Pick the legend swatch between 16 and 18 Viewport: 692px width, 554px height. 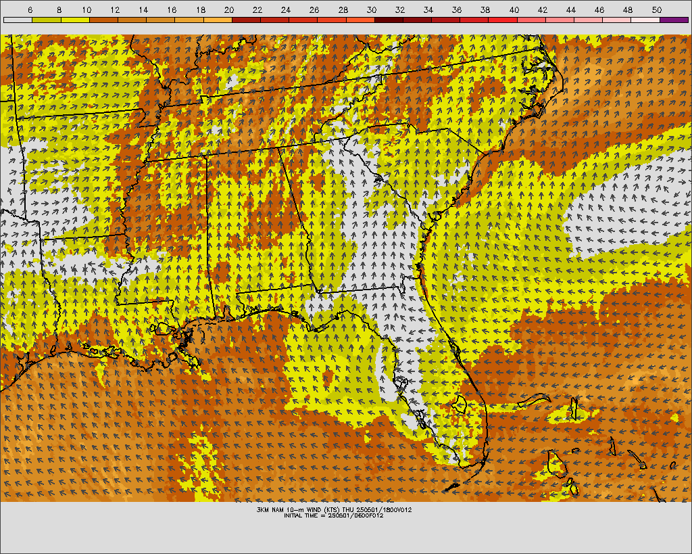tap(189, 20)
